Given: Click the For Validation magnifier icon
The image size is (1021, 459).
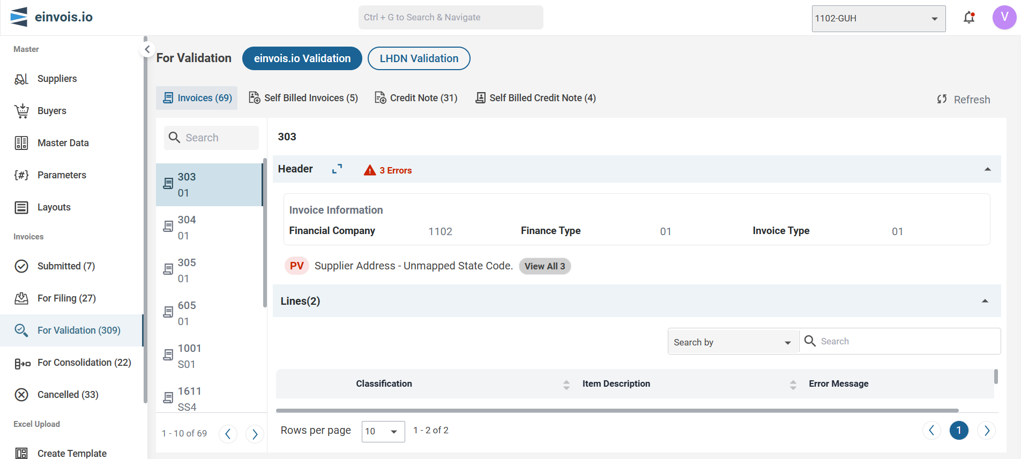Looking at the screenshot, I should (x=21, y=330).
